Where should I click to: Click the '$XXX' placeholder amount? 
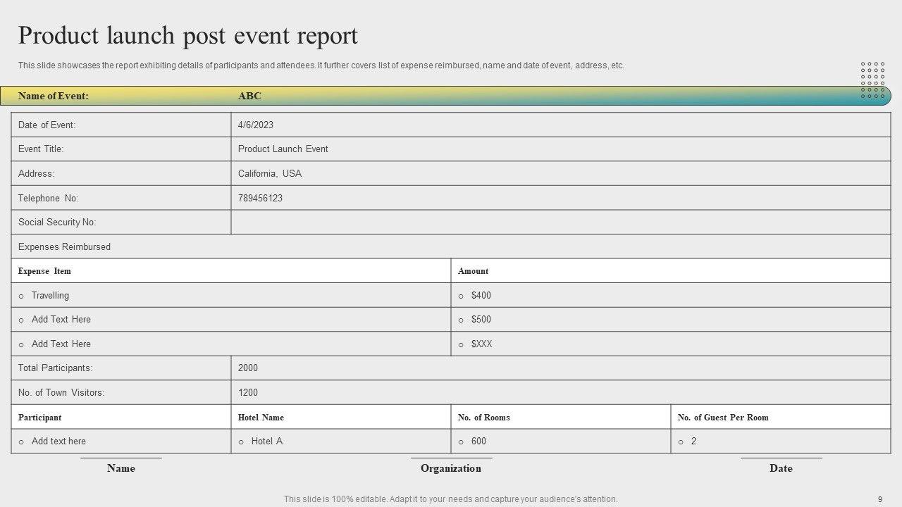coord(482,344)
